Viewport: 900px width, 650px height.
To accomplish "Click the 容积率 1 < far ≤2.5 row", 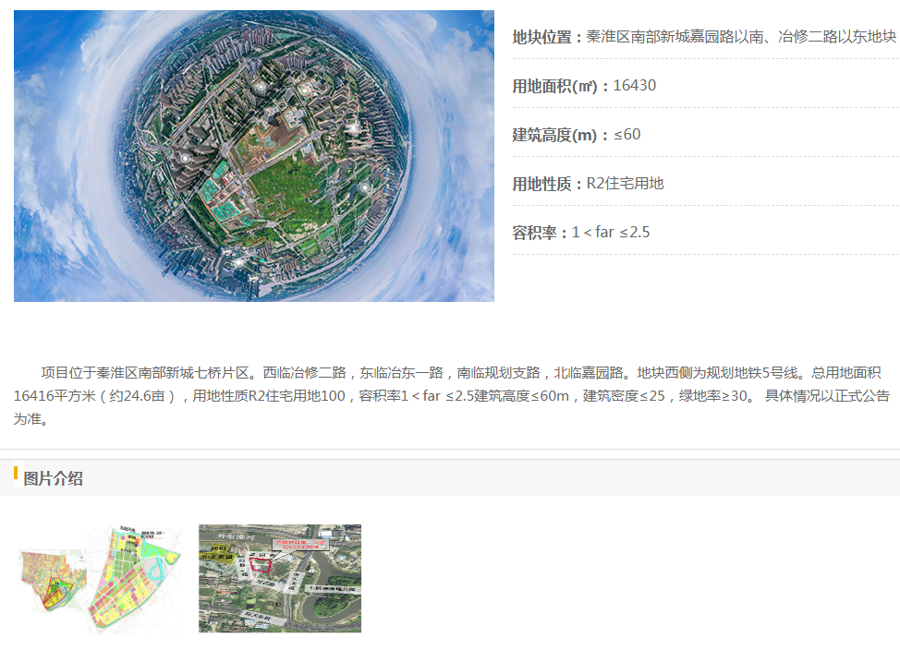I will [581, 233].
